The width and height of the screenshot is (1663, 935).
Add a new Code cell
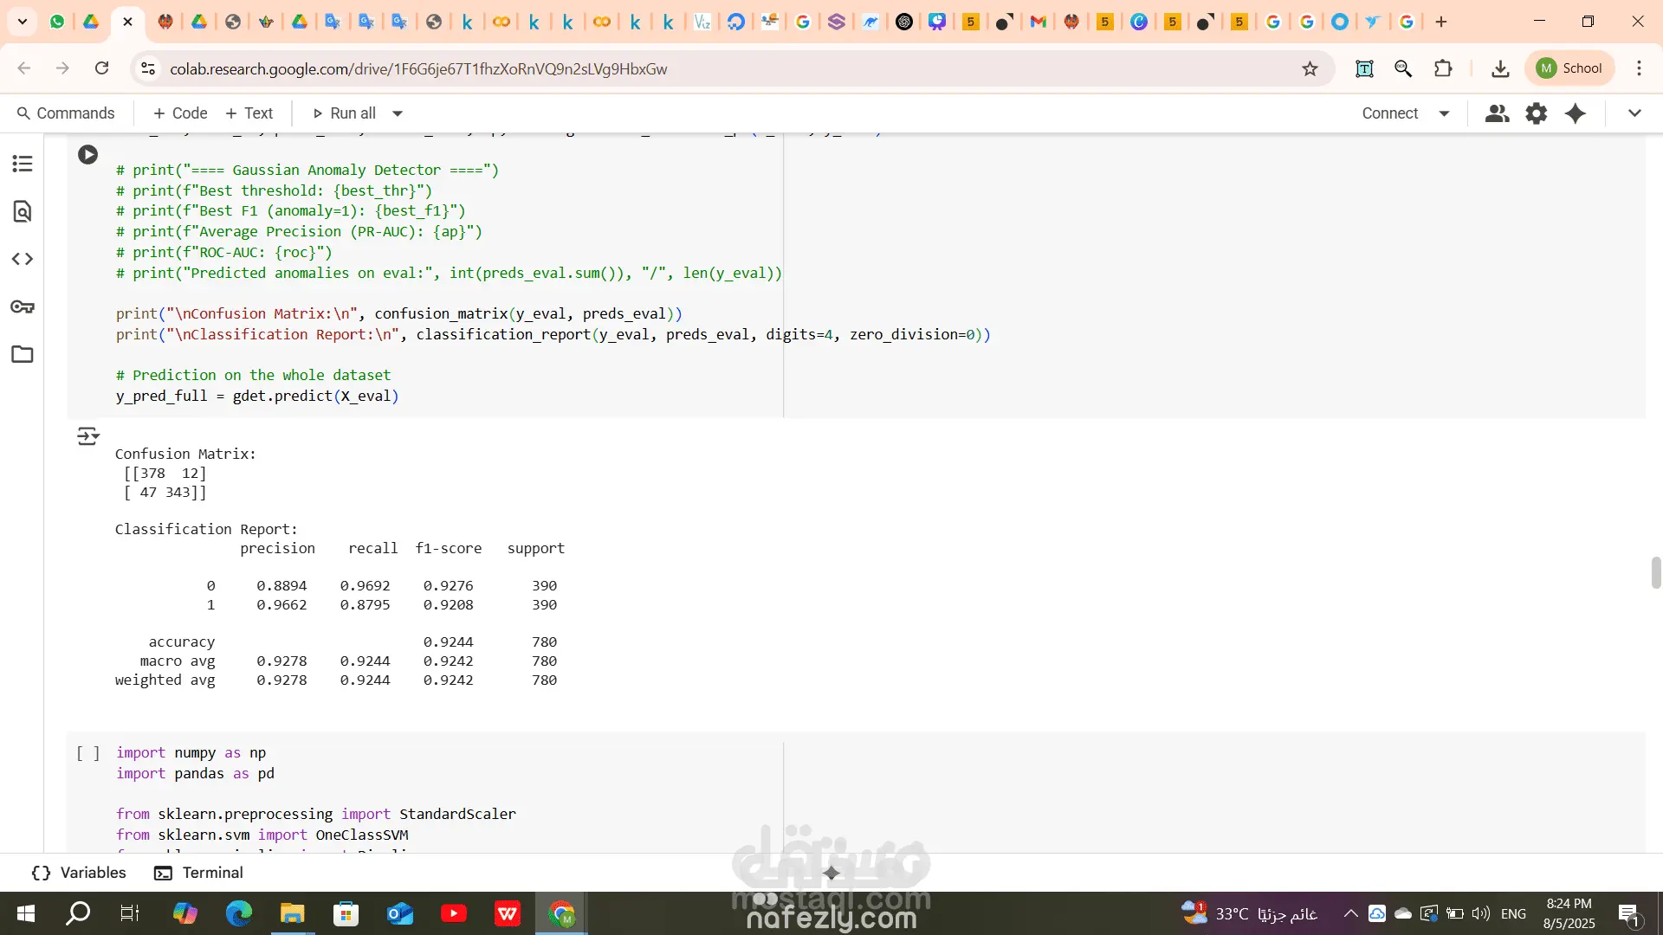pos(180,113)
